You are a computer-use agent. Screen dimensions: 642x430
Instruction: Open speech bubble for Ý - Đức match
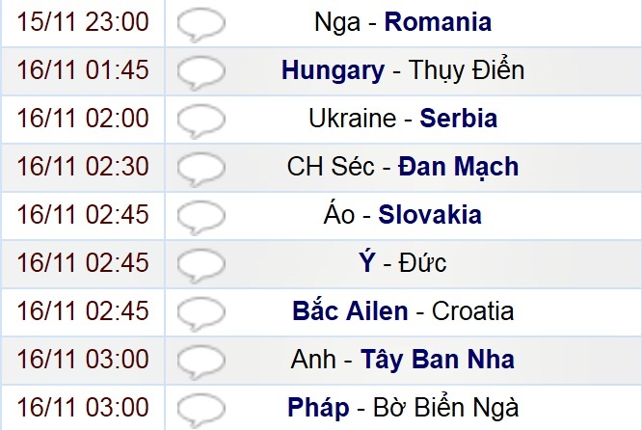coord(202,264)
